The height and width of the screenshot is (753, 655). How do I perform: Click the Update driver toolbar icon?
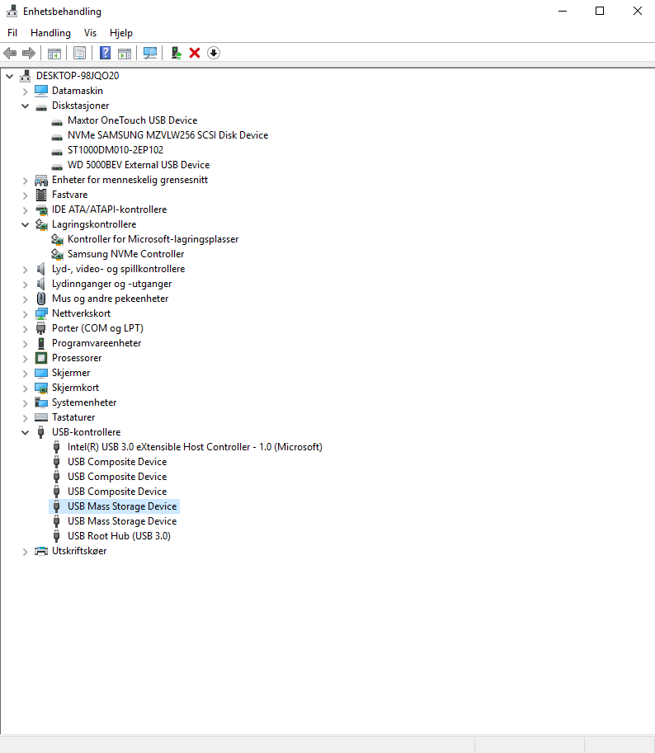point(177,53)
